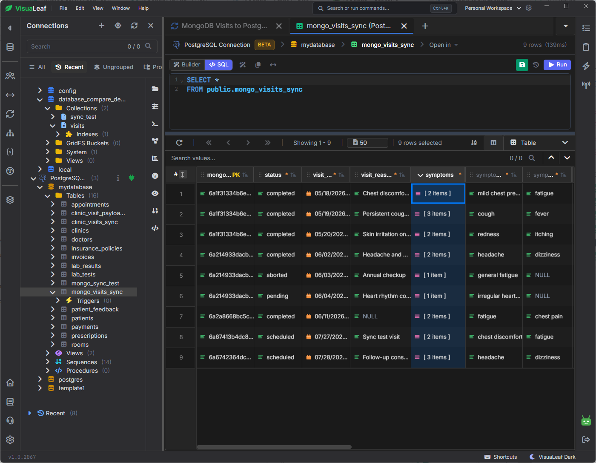Screen dimensions: 596x463
Task: Add a new connection with plus icon
Action: (x=101, y=26)
